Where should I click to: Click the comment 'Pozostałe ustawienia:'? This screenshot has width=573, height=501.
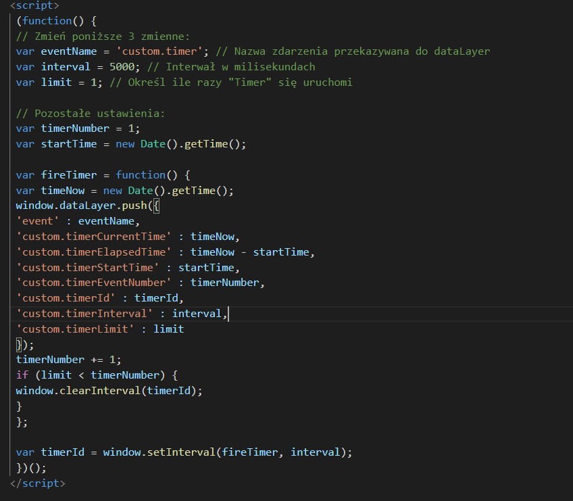(x=91, y=114)
